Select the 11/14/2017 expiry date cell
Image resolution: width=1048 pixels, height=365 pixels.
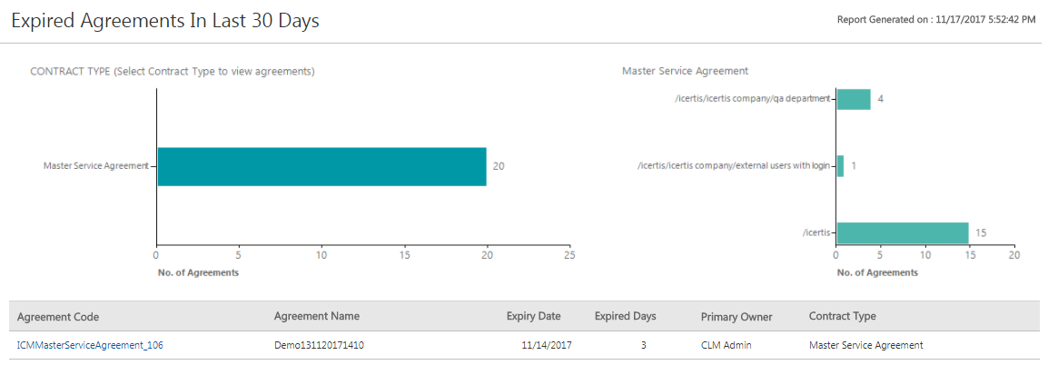(x=546, y=345)
